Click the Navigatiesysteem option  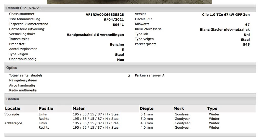click(23, 80)
